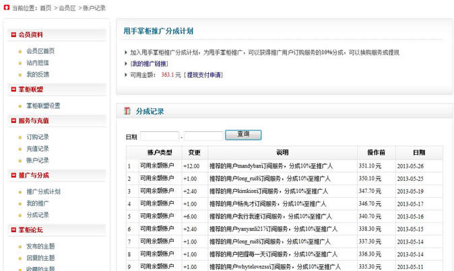The height and width of the screenshot is (271, 454).
Task: Open 会员区首页 in sidebar
Action: point(40,51)
